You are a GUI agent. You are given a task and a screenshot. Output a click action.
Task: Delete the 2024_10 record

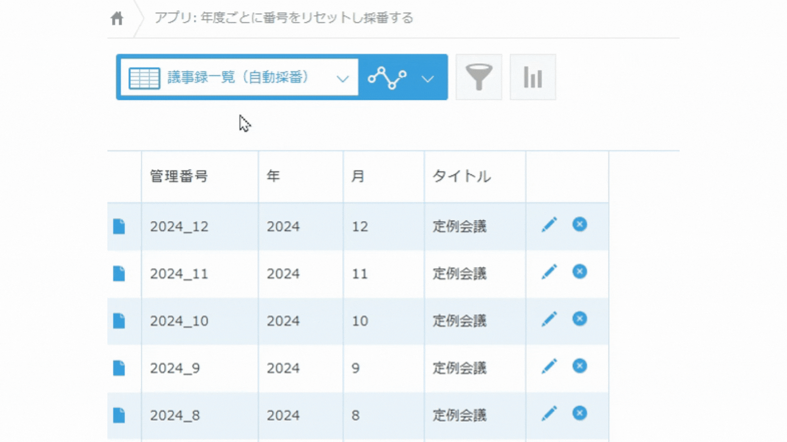[580, 319]
